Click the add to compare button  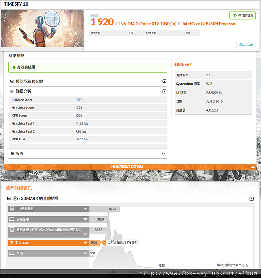tap(246, 44)
